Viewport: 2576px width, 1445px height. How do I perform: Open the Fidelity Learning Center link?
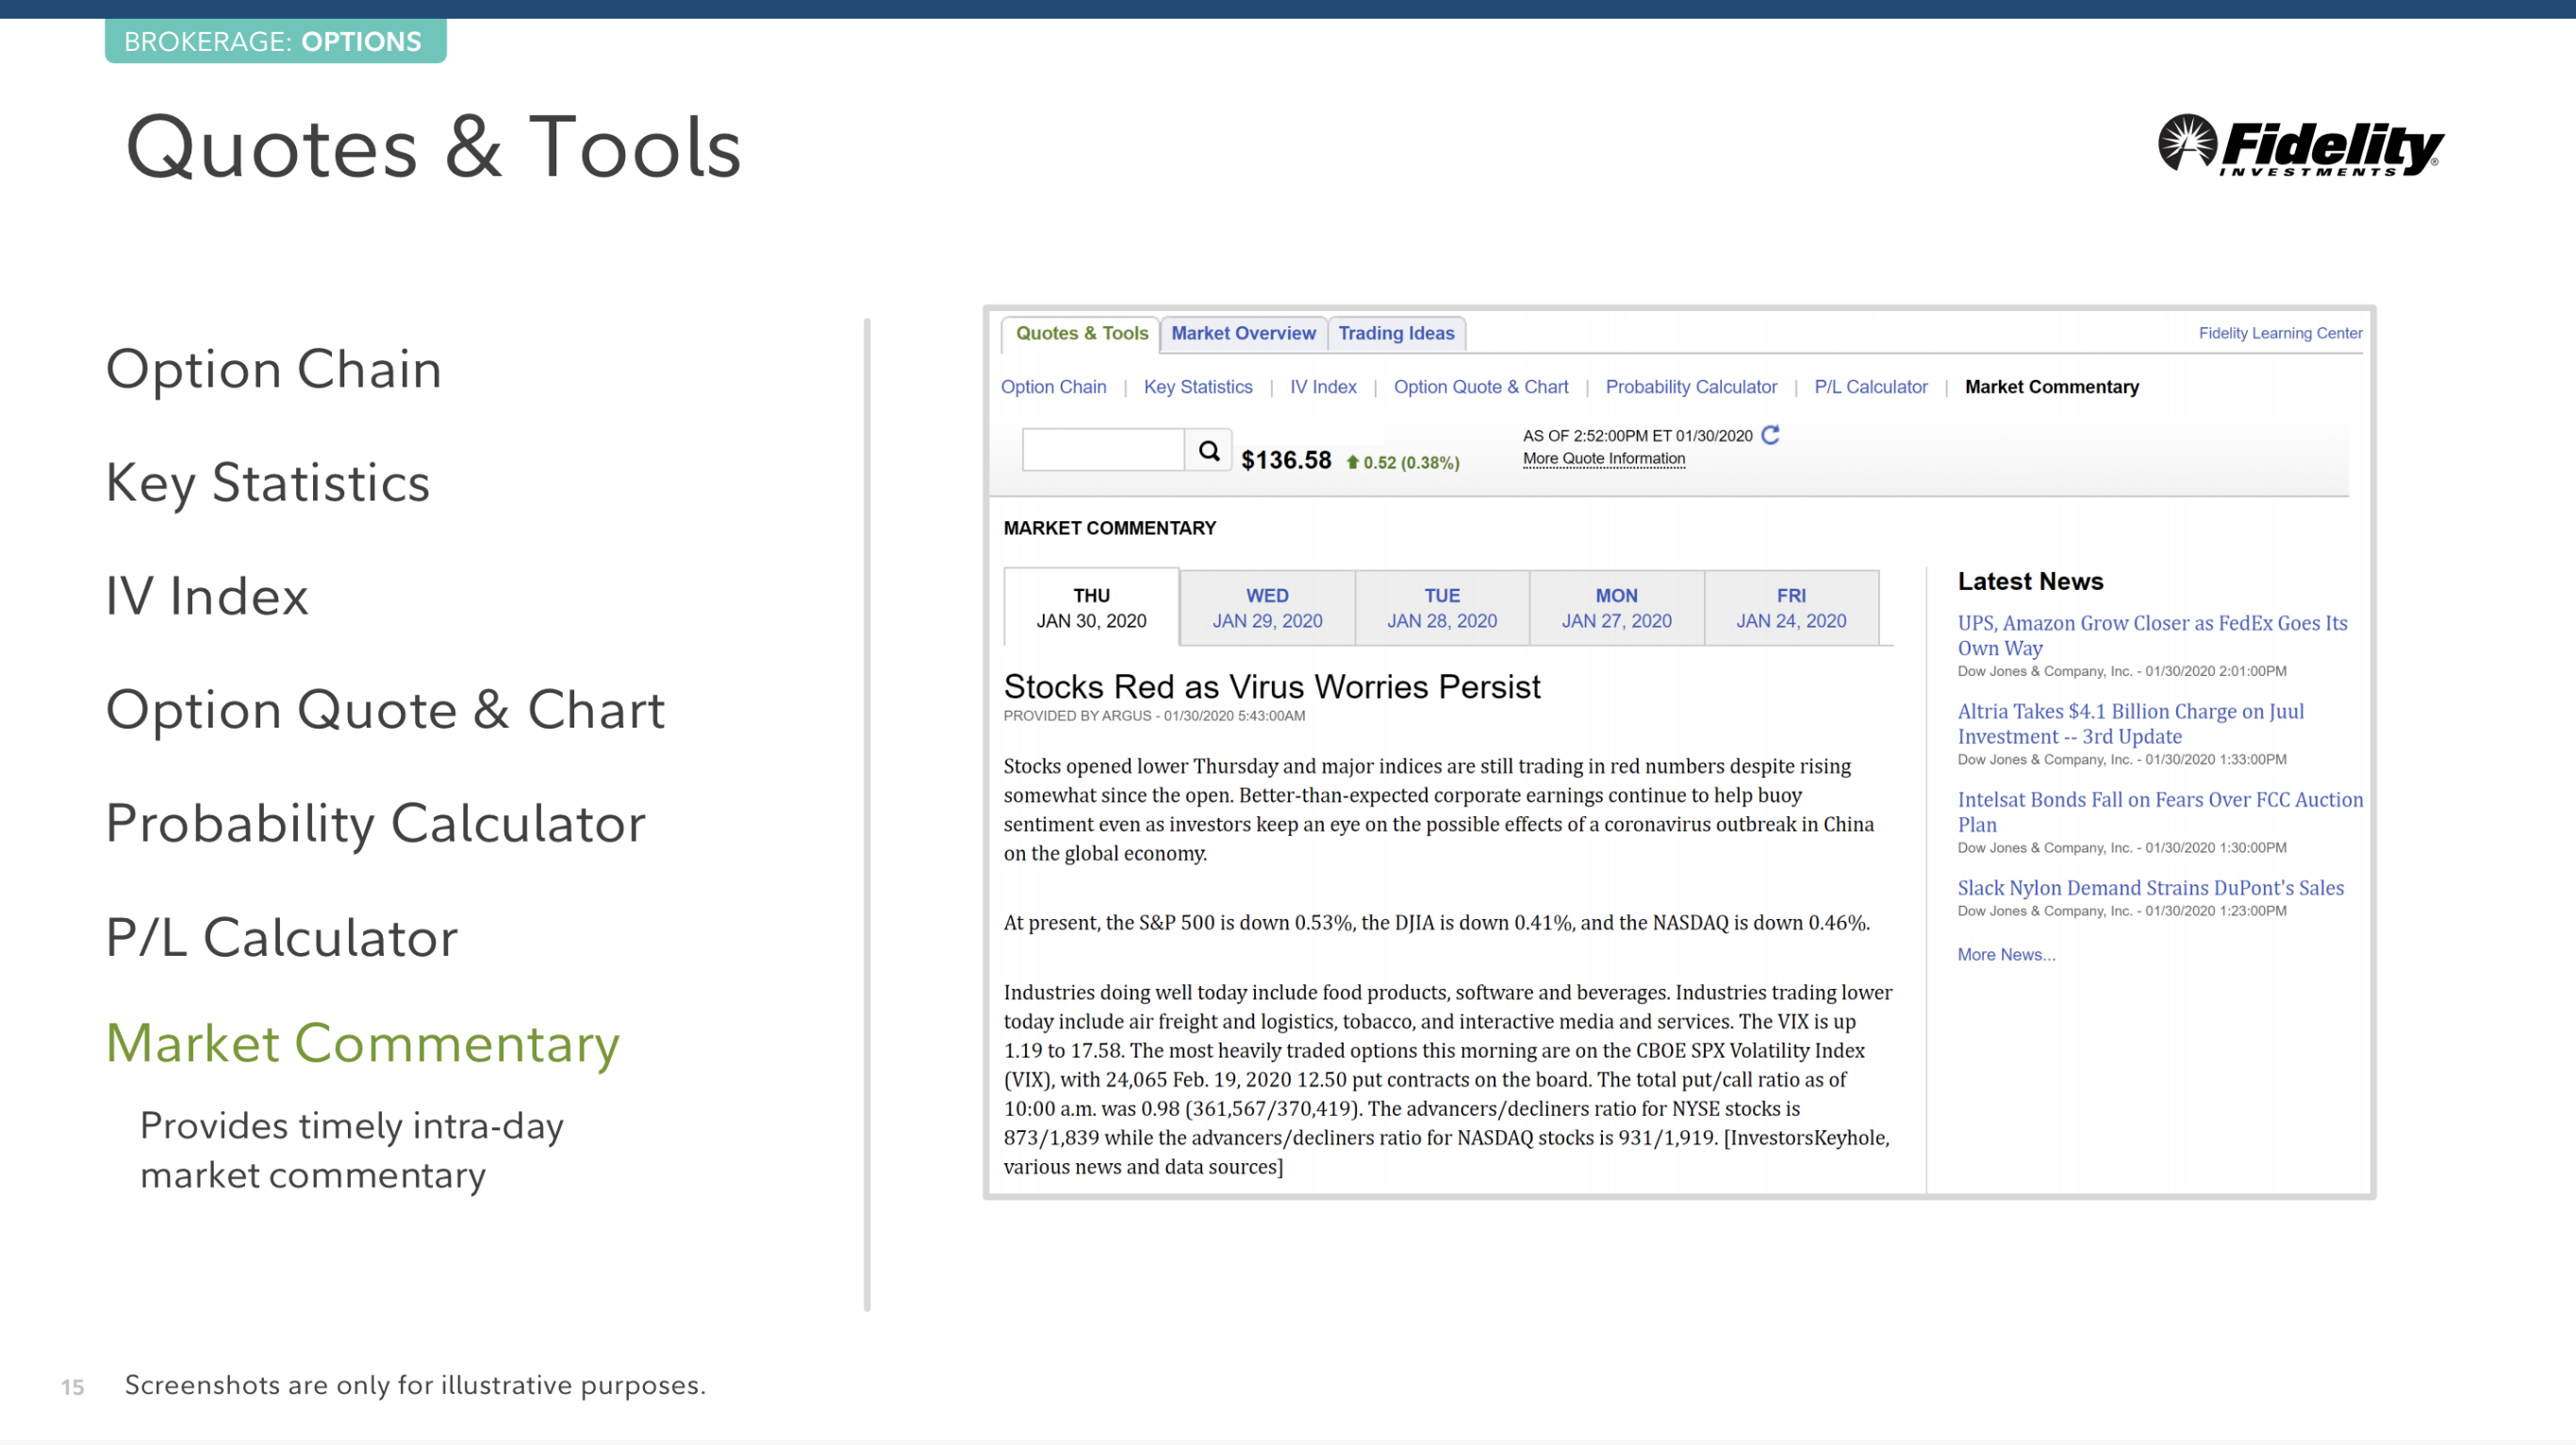coord(2279,333)
